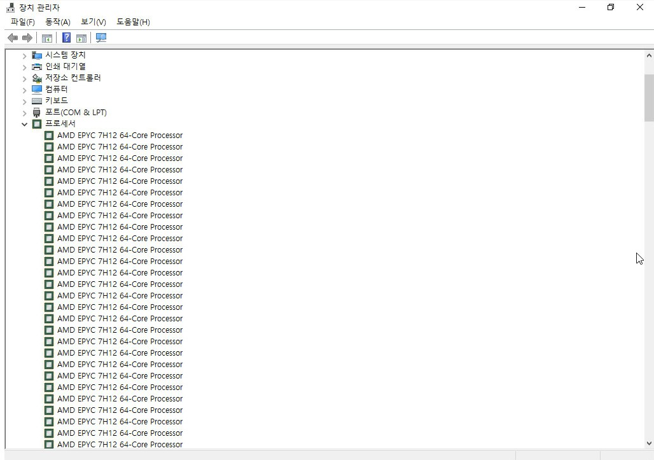The image size is (654, 460).
Task: Click the 시스템 장치 category icon
Action: 37,55
